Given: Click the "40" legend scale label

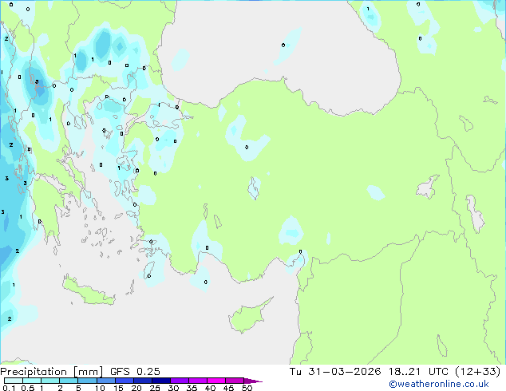Looking at the screenshot, I should click(x=210, y=388).
